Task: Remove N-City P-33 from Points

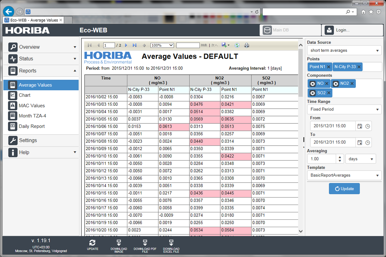Action: 359,67
